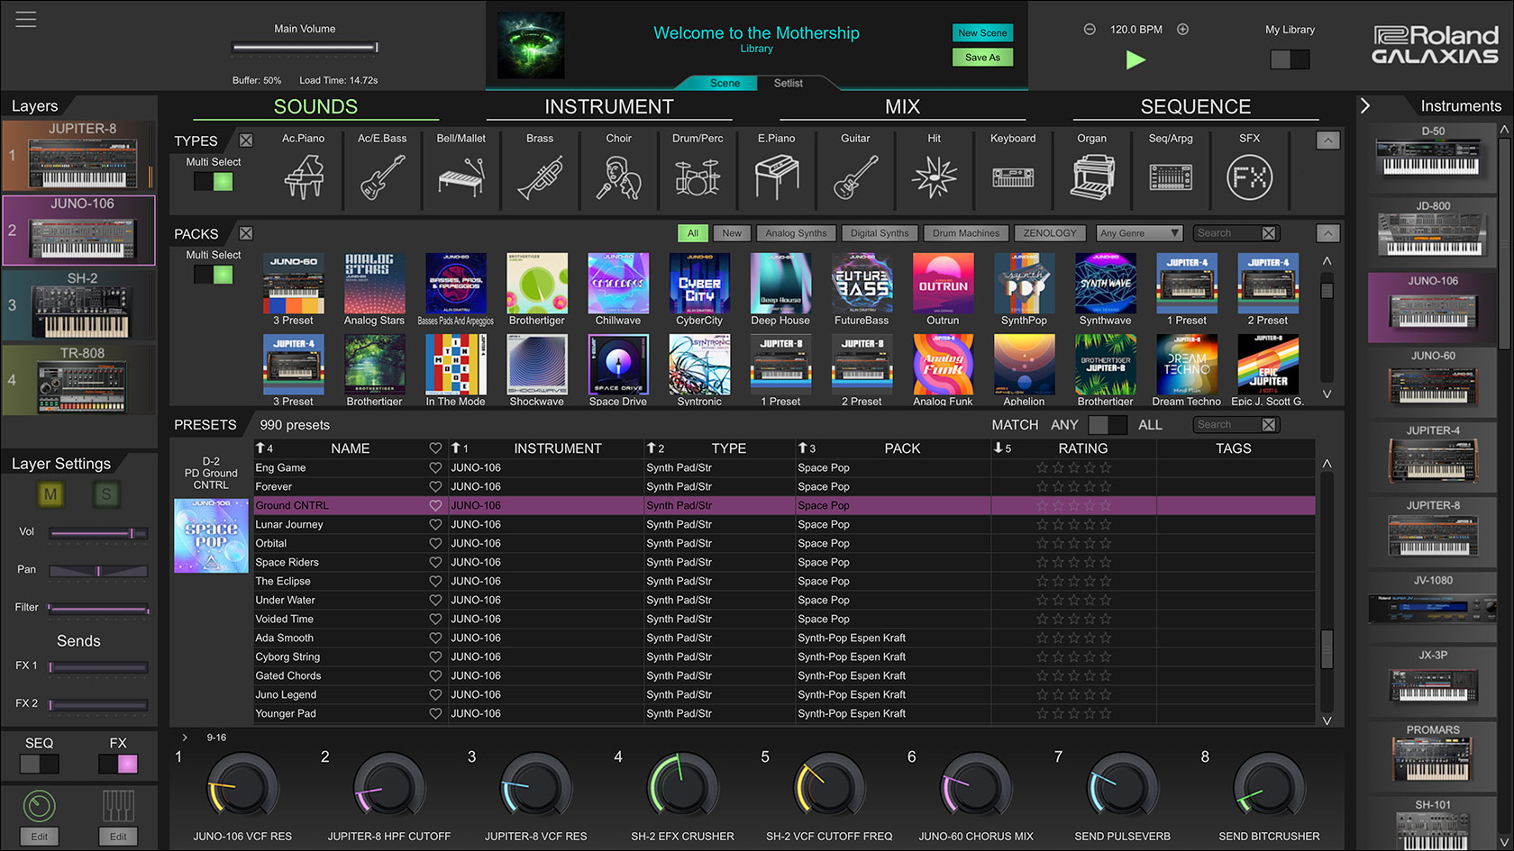Filter packs by Drum Machines
The height and width of the screenshot is (851, 1514).
tap(966, 233)
